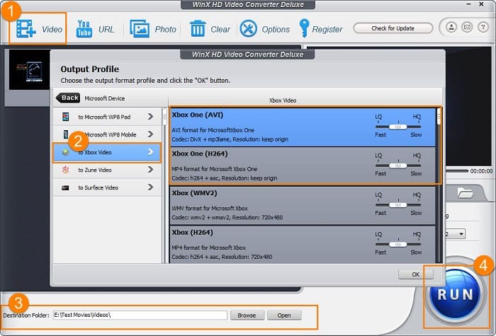Adjust Xbox One (AVI) quality slider
Image resolution: width=496 pixels, height=336 pixels.
point(398,127)
